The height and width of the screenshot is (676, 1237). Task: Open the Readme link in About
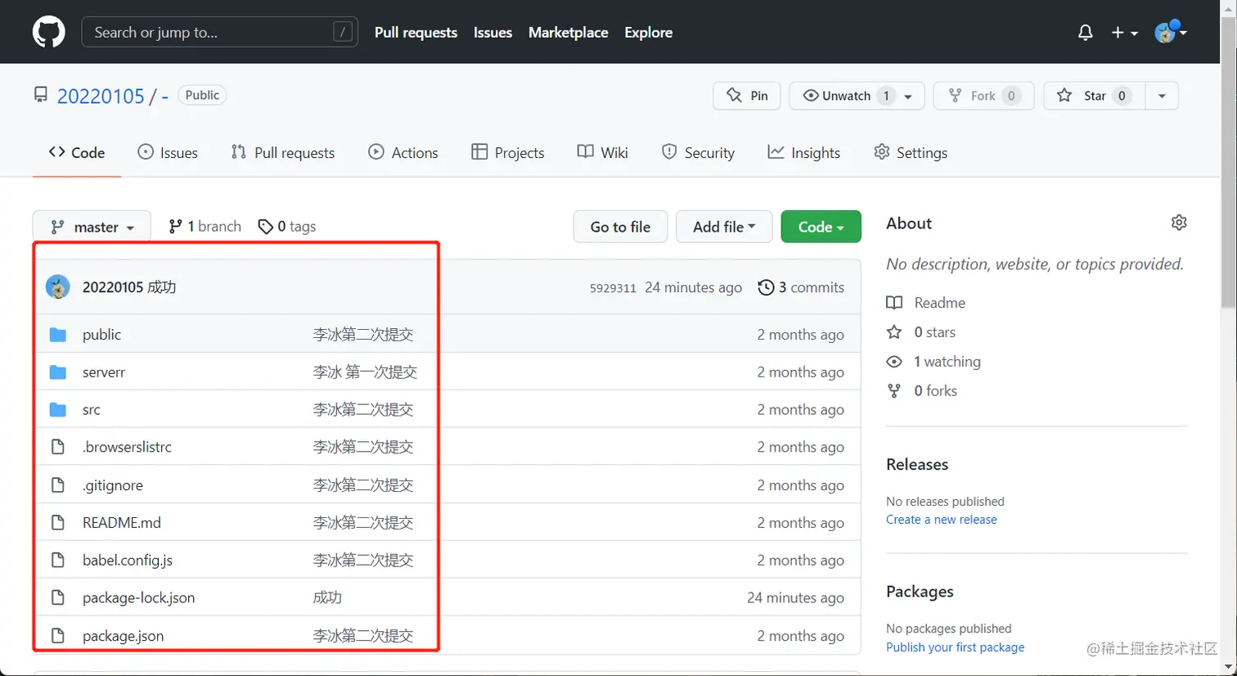[x=939, y=303]
